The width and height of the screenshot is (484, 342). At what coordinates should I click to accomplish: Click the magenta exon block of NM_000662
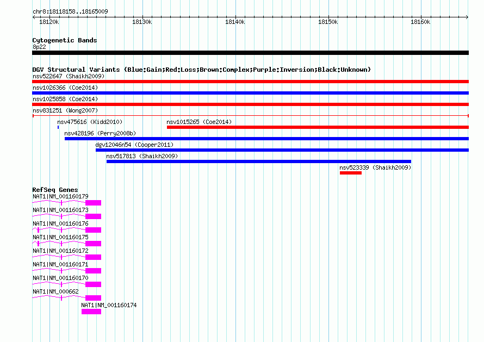93,298
